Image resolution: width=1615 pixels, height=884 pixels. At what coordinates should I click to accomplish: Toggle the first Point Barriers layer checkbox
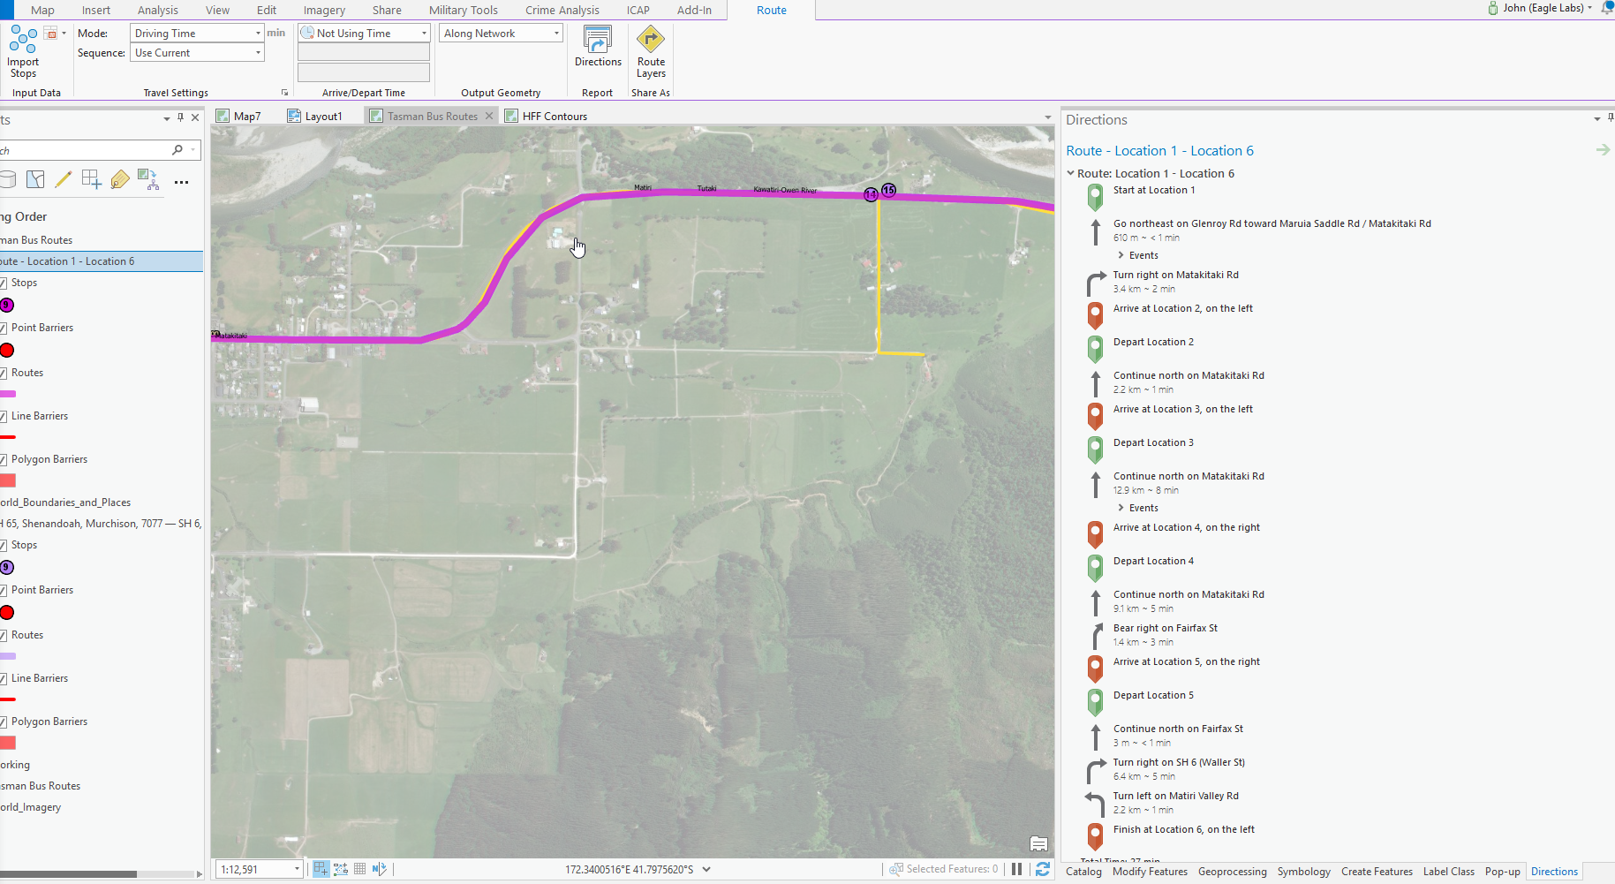pos(3,329)
